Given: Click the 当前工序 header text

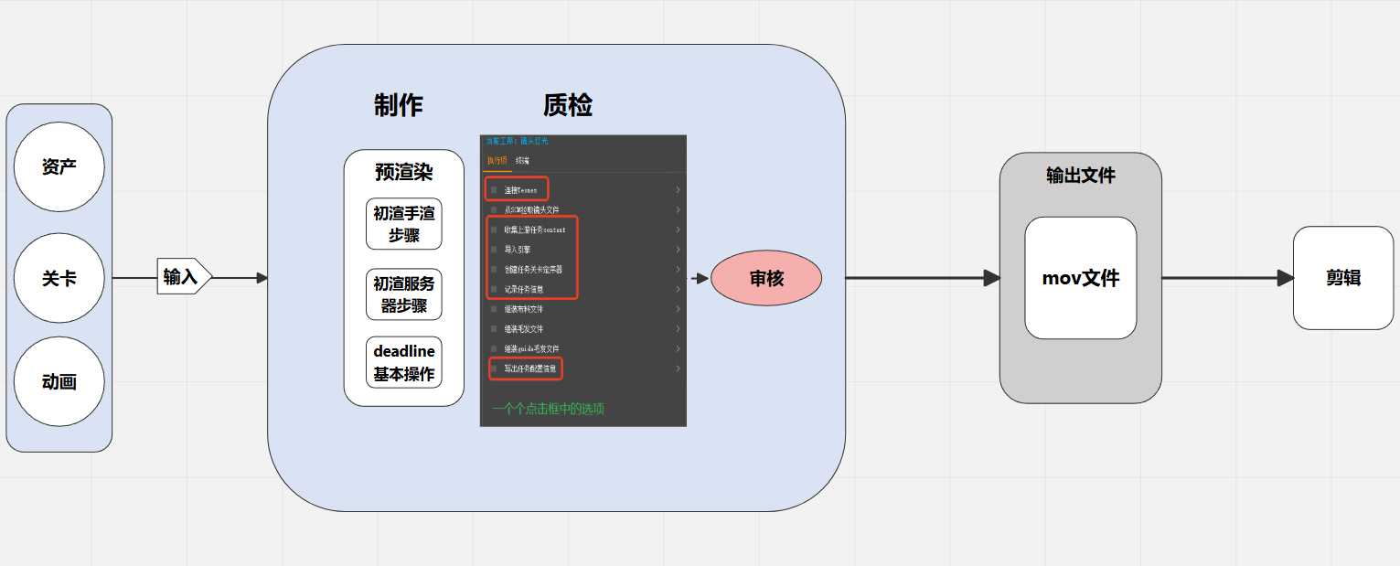Looking at the screenshot, I should [x=517, y=141].
